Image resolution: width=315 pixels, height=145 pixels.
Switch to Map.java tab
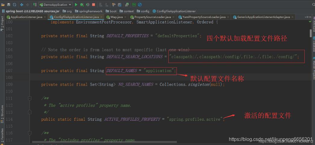[117, 17]
